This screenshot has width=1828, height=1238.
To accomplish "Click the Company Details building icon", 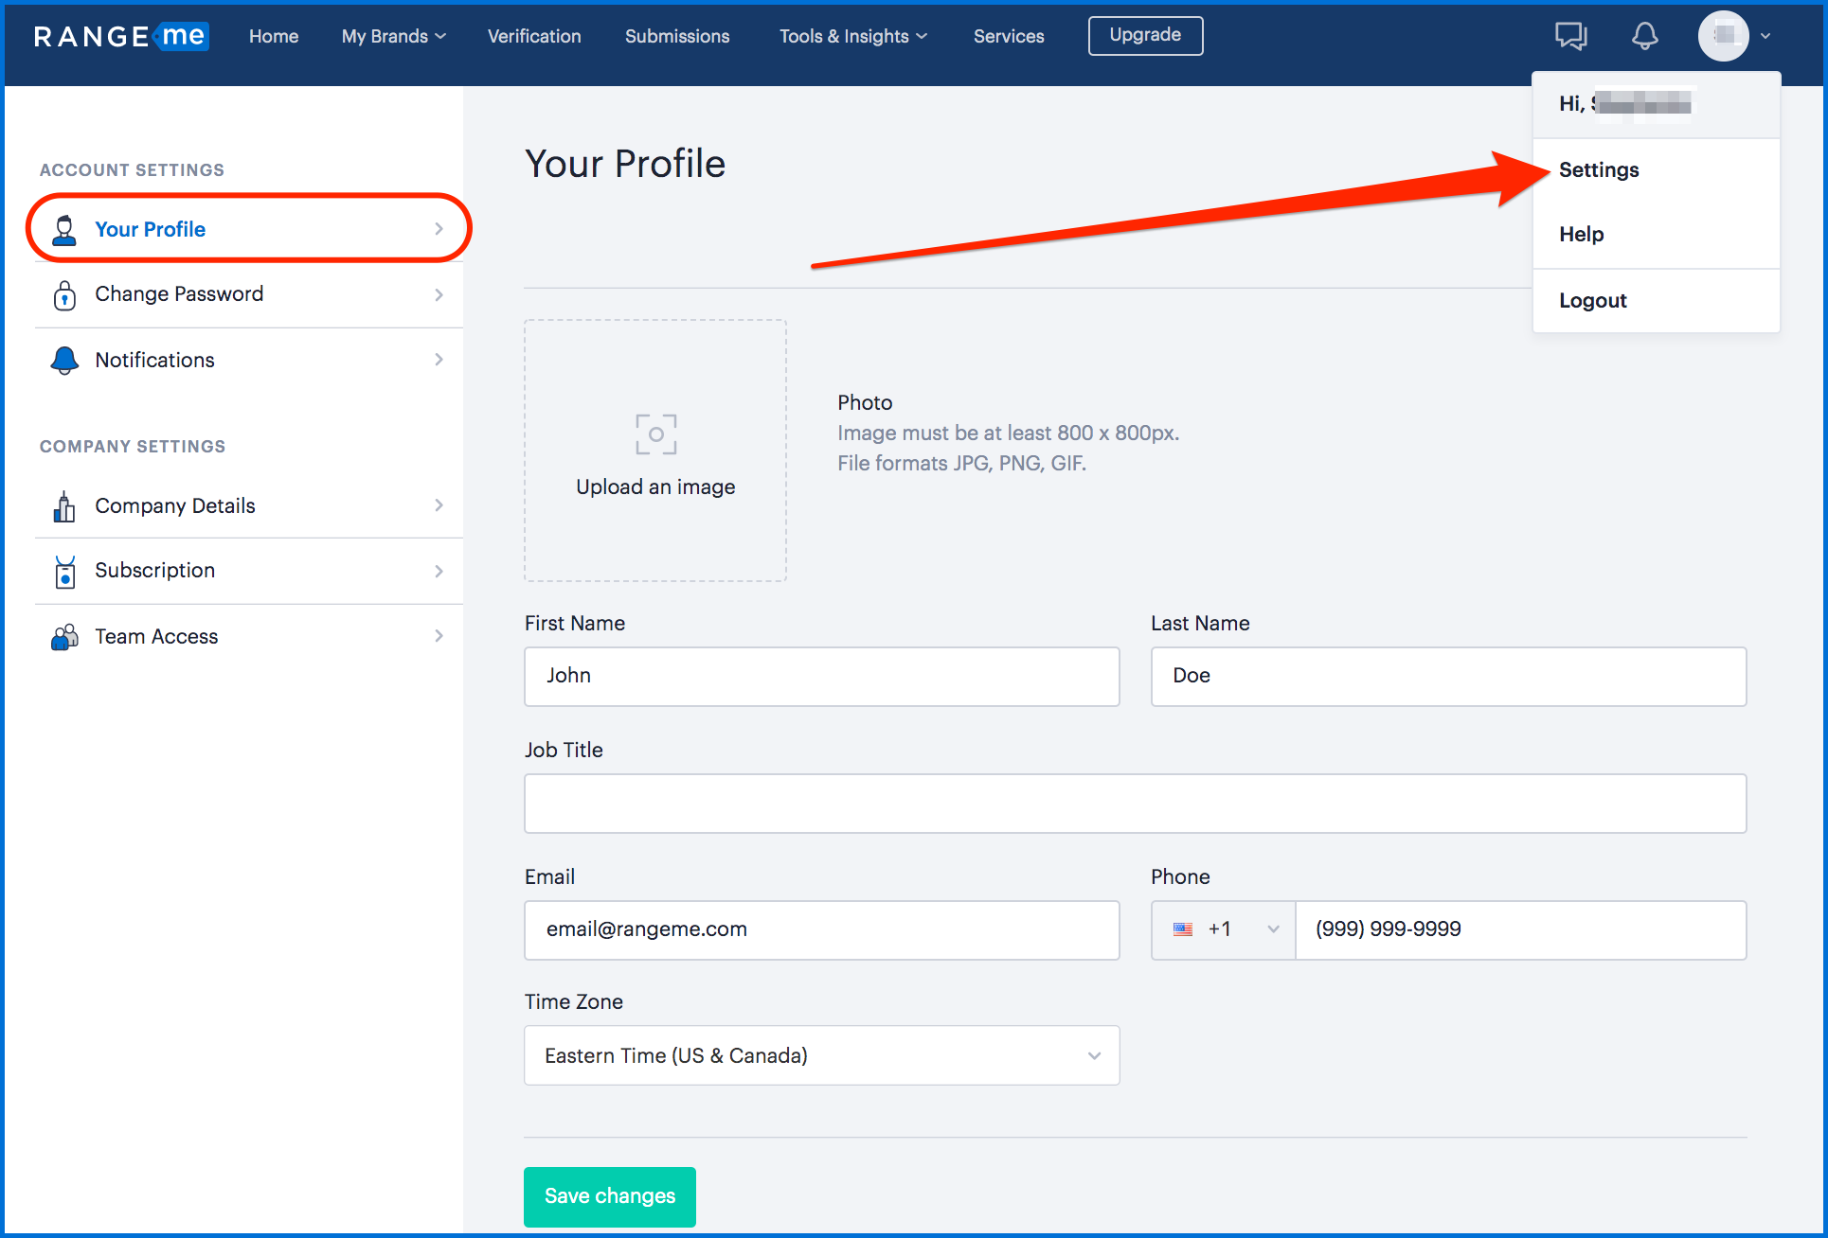I will click(64, 506).
